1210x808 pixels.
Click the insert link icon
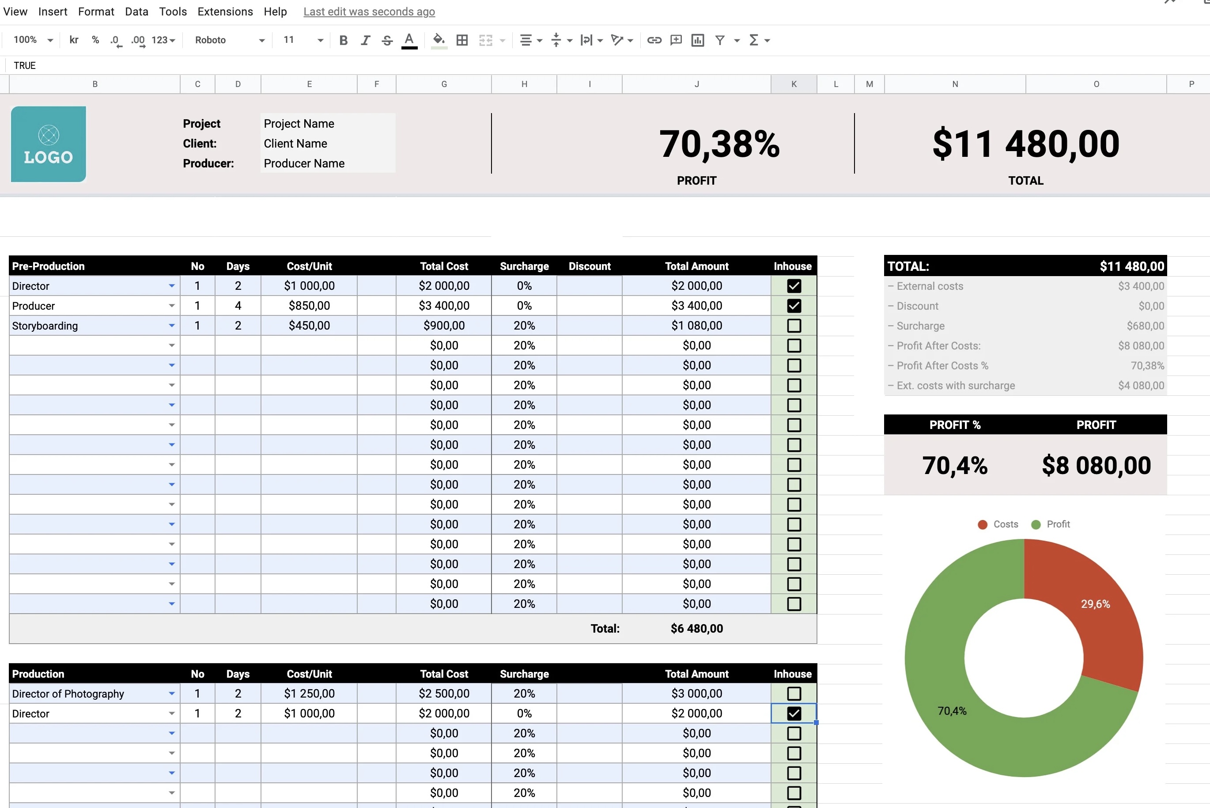(654, 40)
